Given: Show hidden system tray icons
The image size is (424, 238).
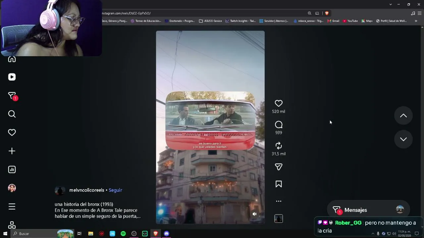Looking at the screenshot, I should click(373, 234).
